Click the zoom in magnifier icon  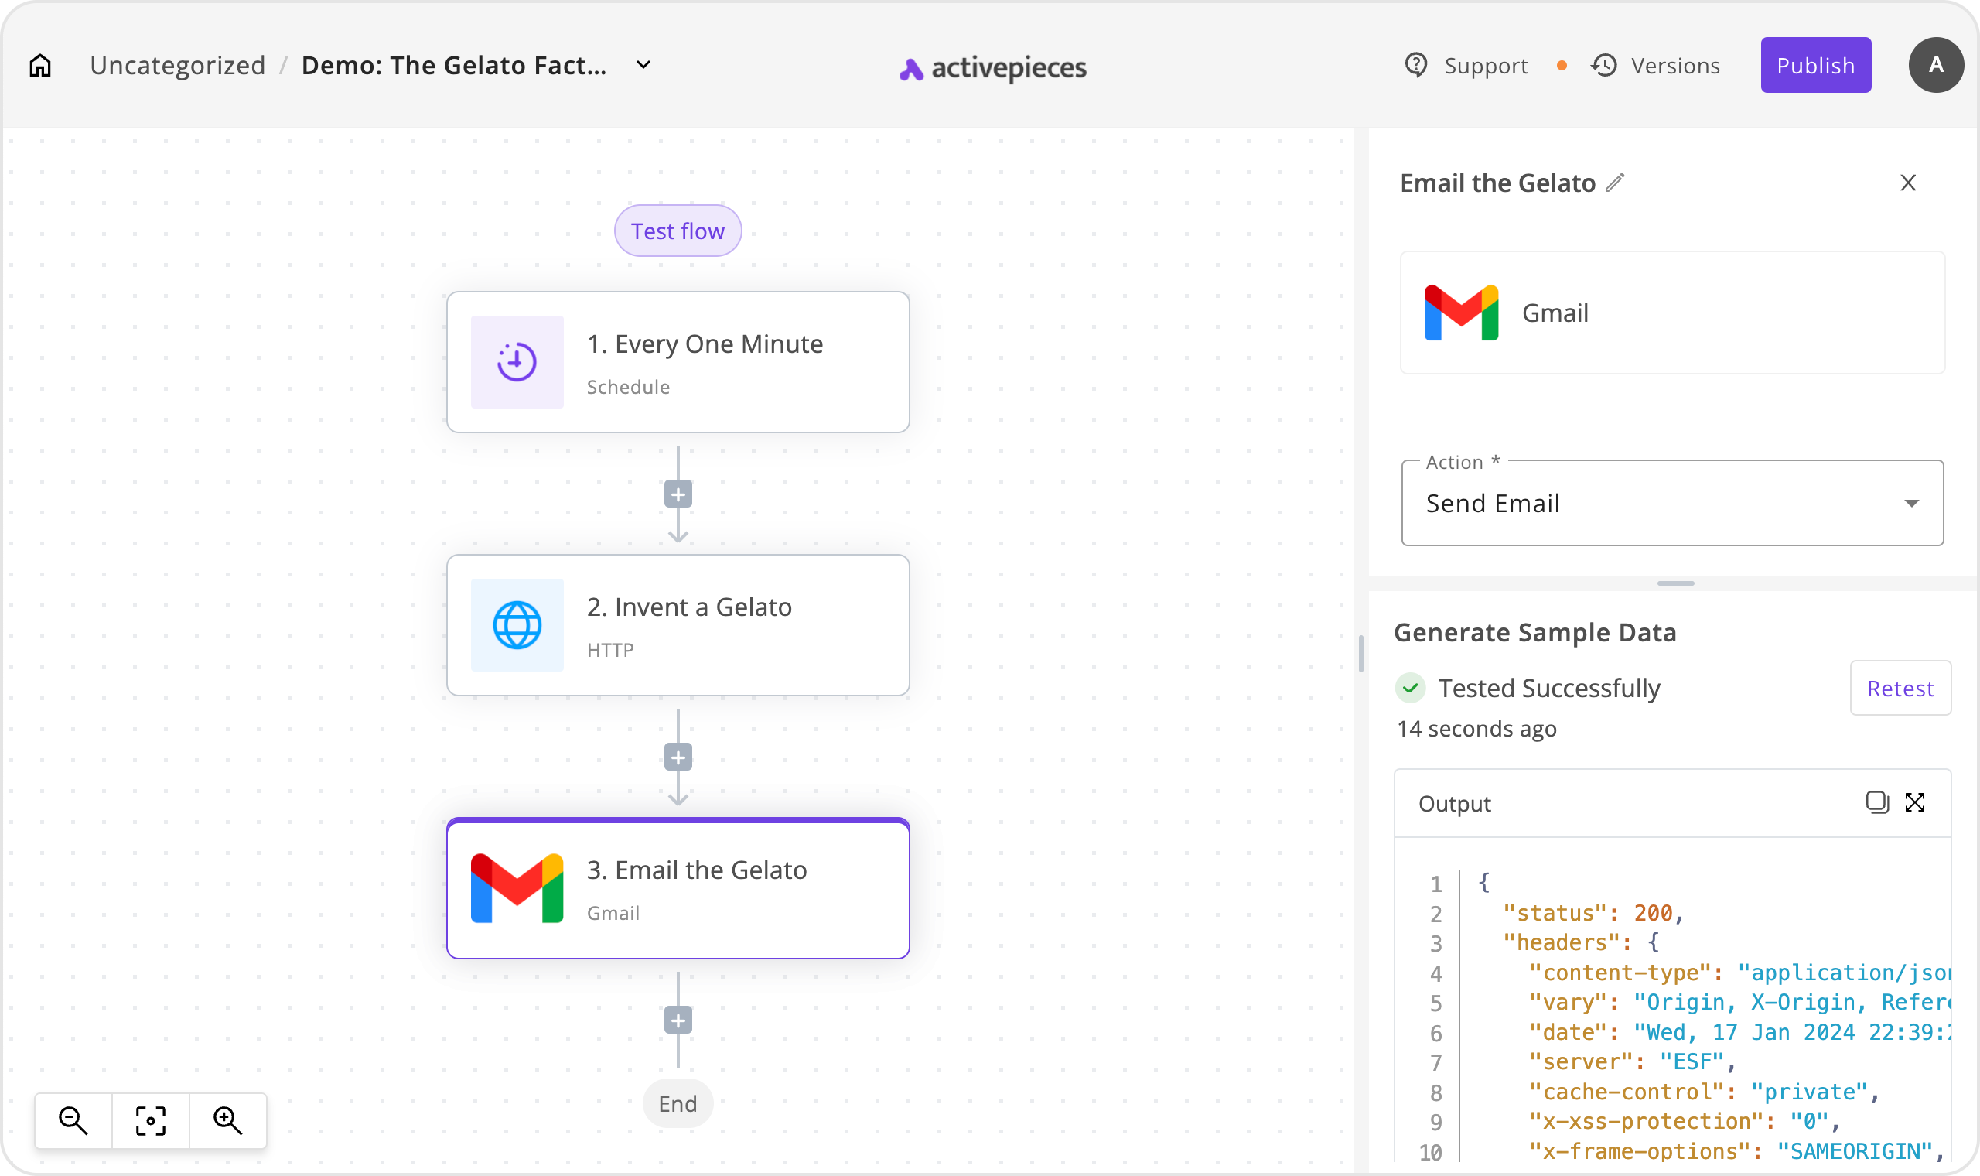[x=227, y=1120]
